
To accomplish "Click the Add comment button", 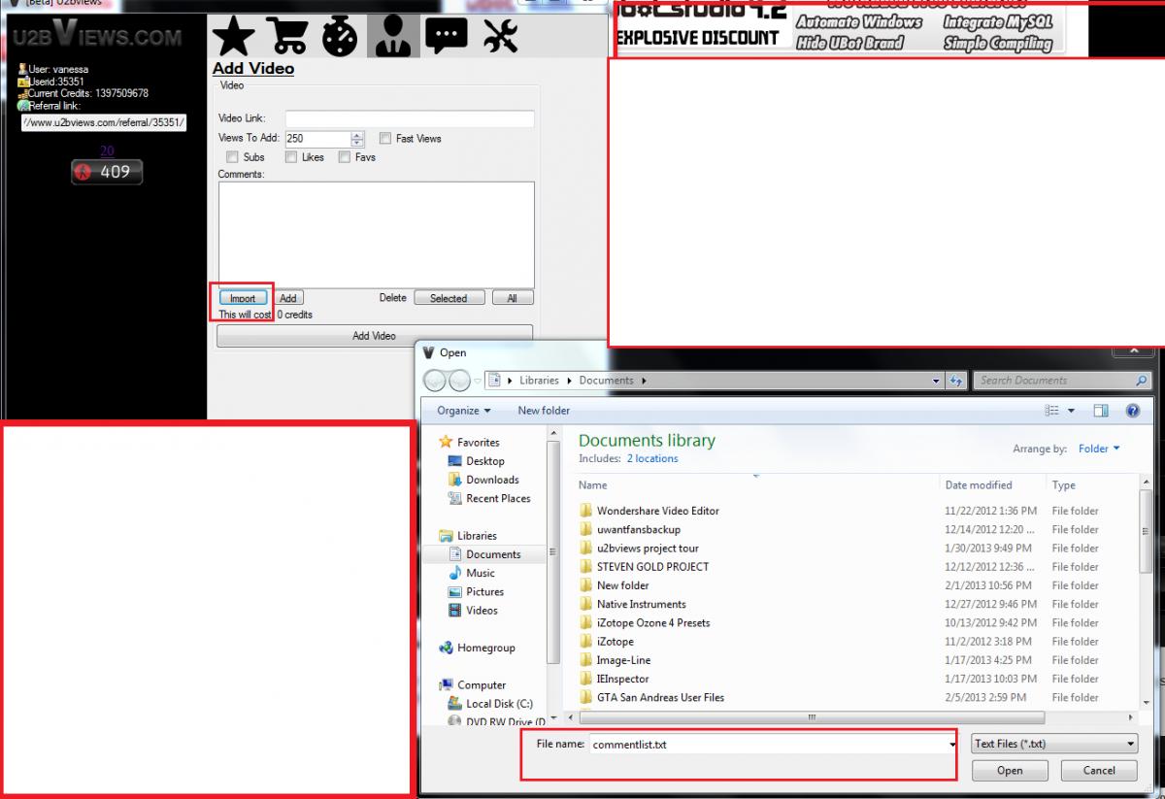I will coord(288,299).
